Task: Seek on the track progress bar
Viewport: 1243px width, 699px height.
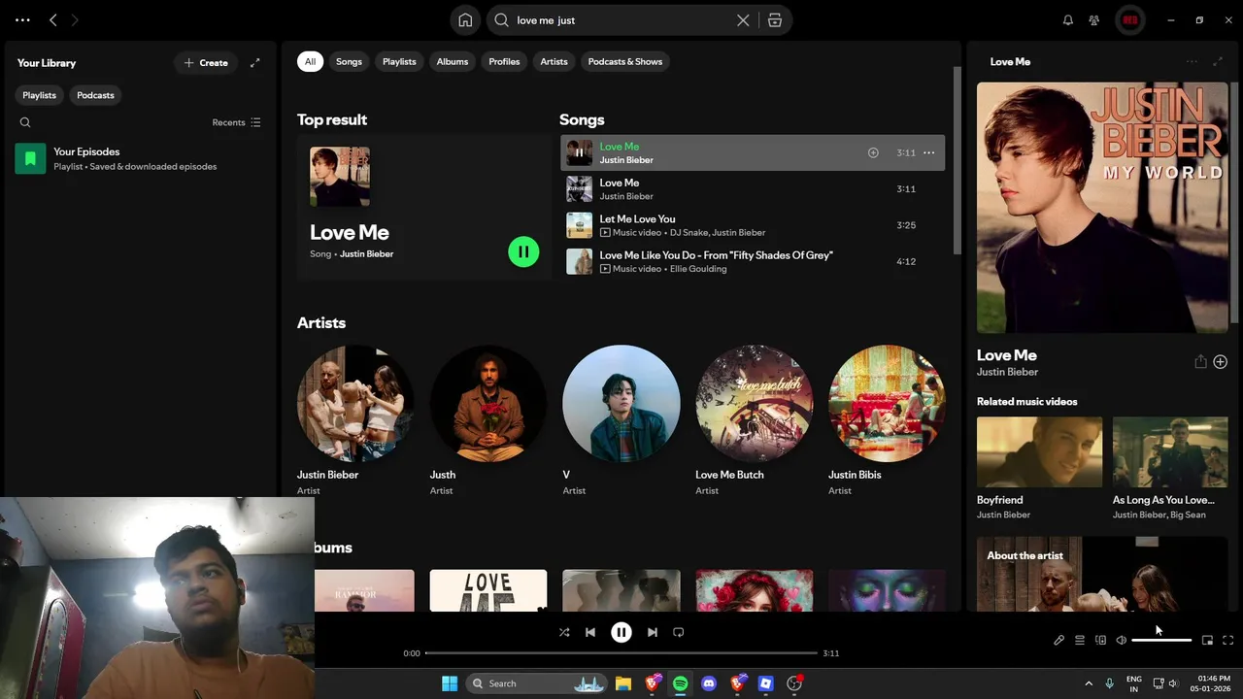Action: [x=621, y=653]
